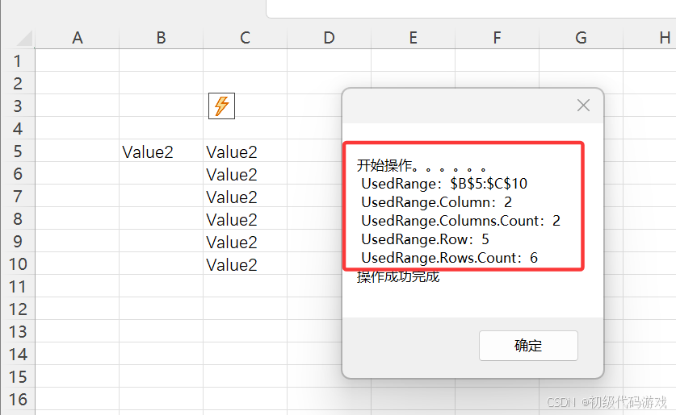676x415 pixels.
Task: Select row 1 header
Action: 18,60
